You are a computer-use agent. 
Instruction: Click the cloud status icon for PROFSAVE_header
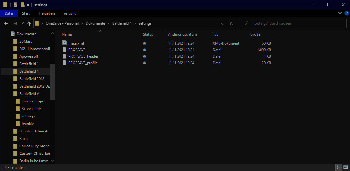[144, 56]
